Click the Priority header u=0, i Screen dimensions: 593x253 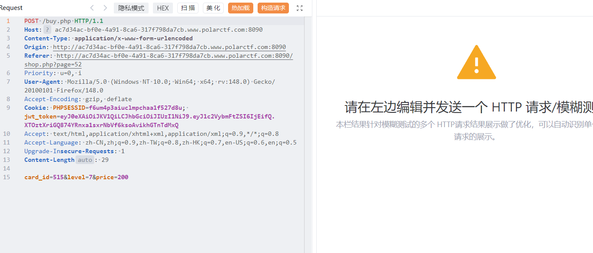coord(53,73)
